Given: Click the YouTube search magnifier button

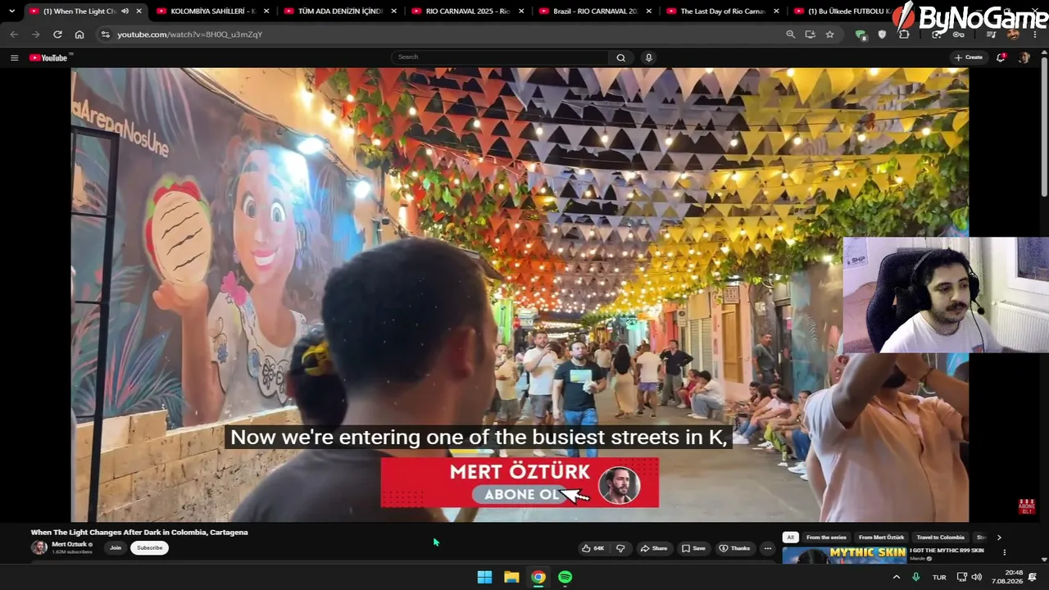Looking at the screenshot, I should [620, 57].
